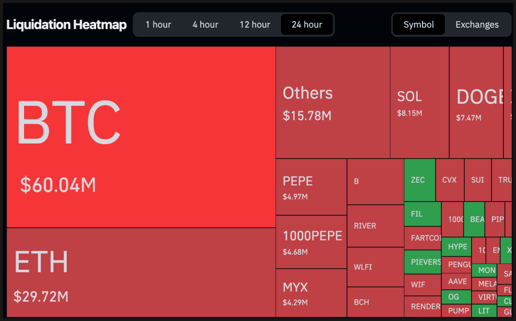Click the BTC $60.04M liquidation tile
This screenshot has height=321, width=516.
point(140,137)
